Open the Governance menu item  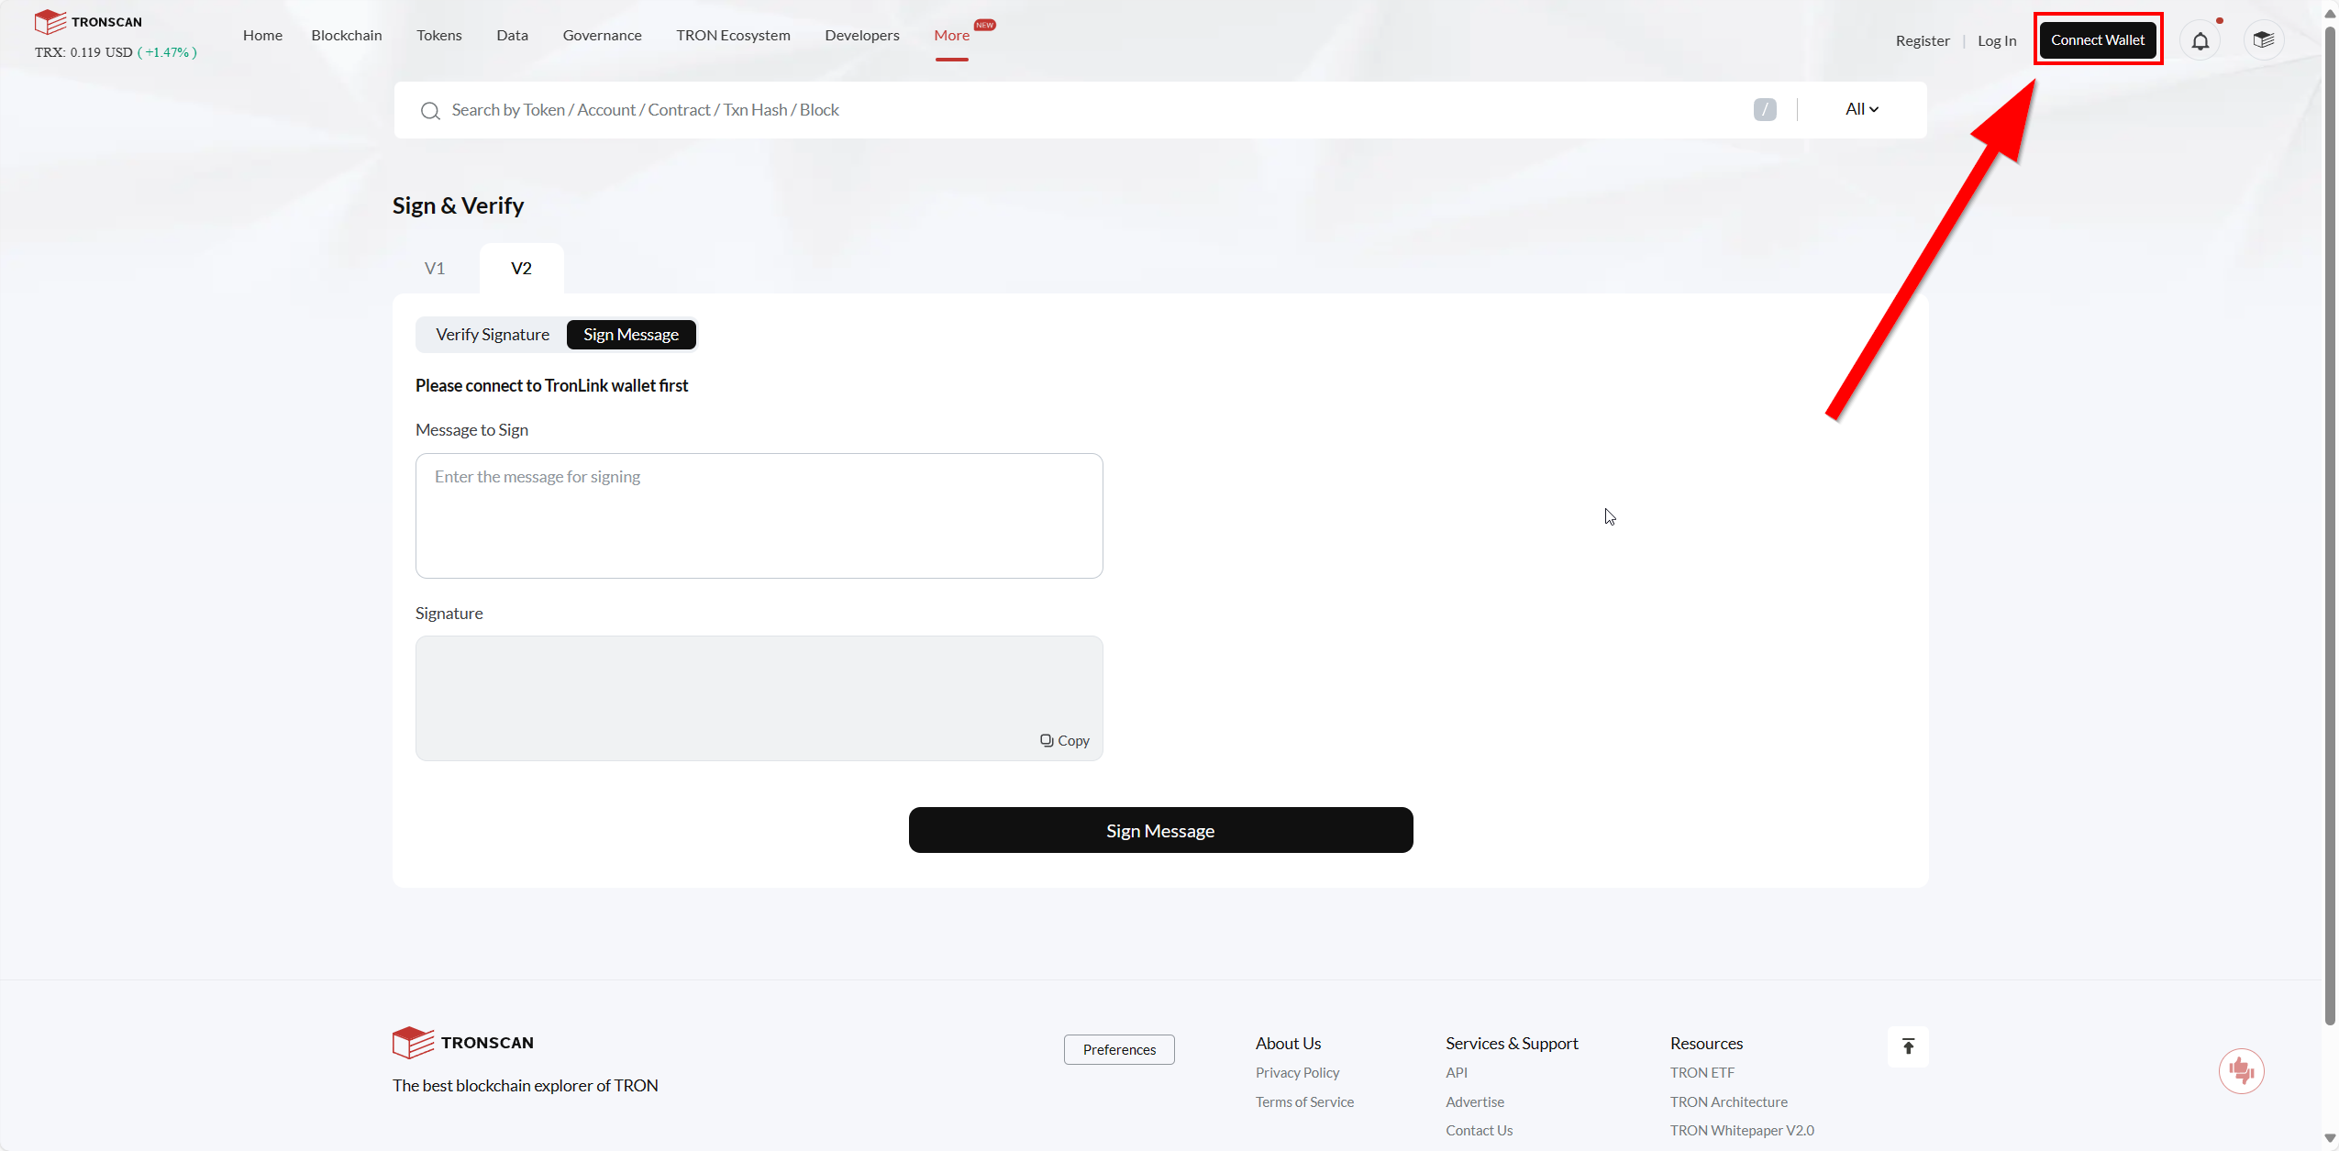[602, 36]
